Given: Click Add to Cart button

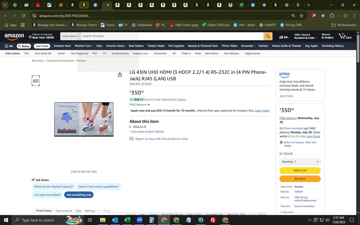Looking at the screenshot, I should click(300, 170).
